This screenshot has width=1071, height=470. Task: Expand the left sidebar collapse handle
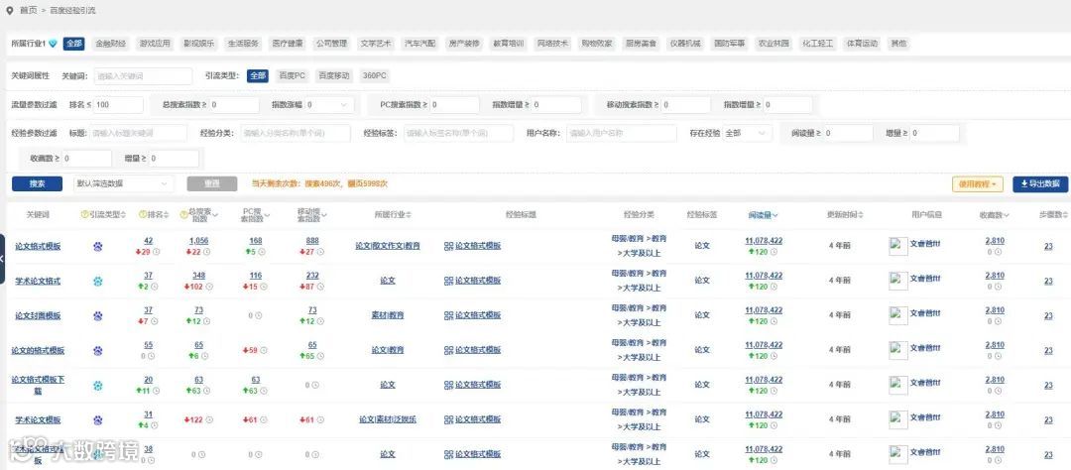(2, 259)
